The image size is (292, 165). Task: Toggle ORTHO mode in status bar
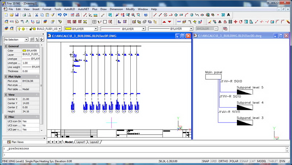(223, 161)
